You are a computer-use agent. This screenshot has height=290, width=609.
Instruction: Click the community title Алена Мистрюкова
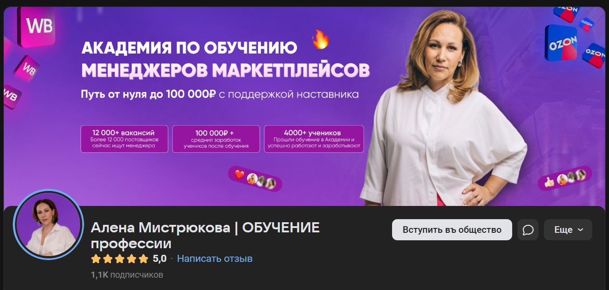point(161,228)
